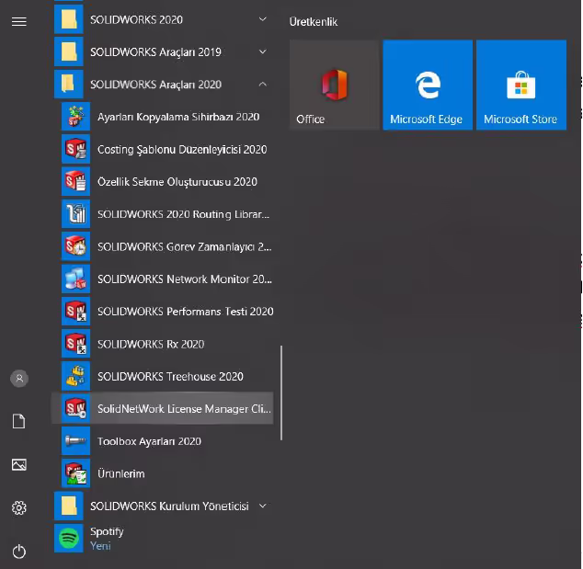The height and width of the screenshot is (569, 583).
Task: Click the Network Monitor computers icon
Action: (x=75, y=279)
